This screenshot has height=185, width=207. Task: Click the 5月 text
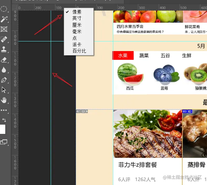pos(201,46)
